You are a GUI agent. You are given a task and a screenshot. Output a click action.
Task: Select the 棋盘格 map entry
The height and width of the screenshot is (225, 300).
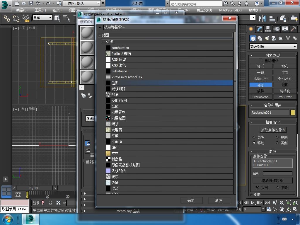(x=117, y=159)
